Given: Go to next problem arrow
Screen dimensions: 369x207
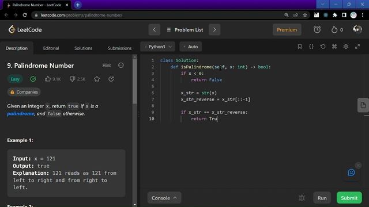Looking at the screenshot, I should coord(214,29).
